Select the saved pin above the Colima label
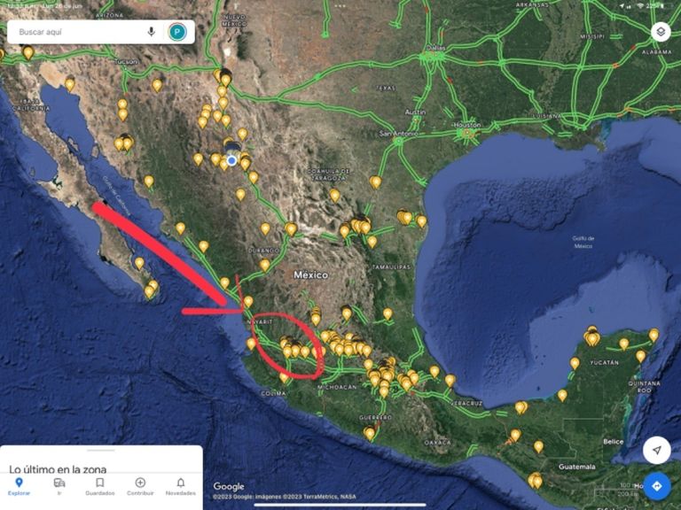Image resolution: width=681 pixels, height=510 pixels. pyautogui.click(x=284, y=377)
